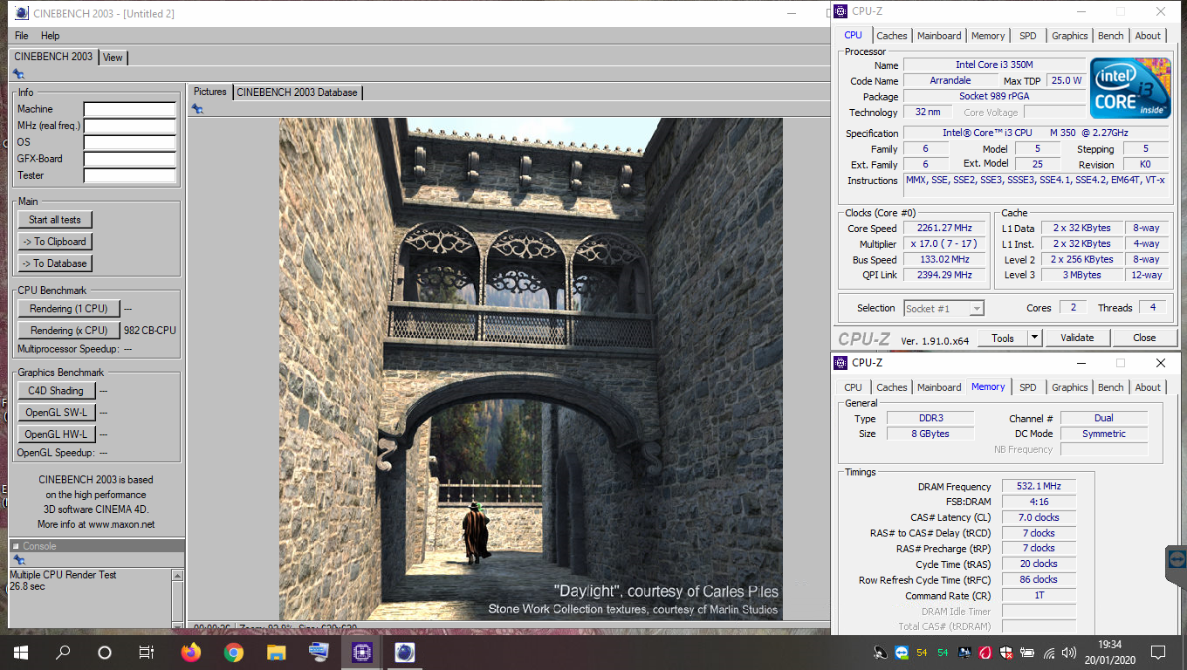Click the pin icon below the CINEBENCH 2003 tab
This screenshot has width=1187, height=670.
click(x=19, y=74)
